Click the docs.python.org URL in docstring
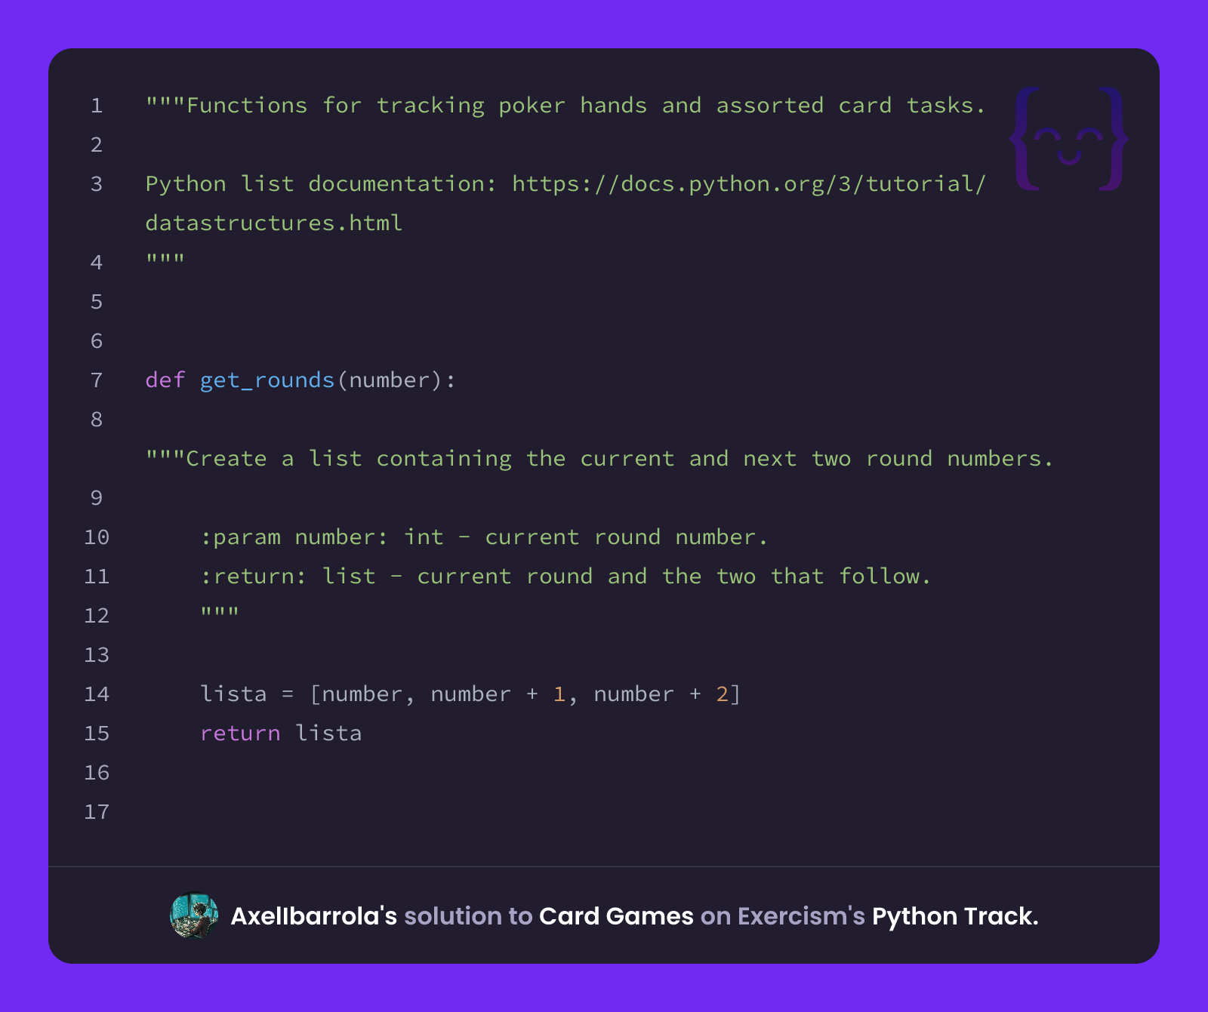1208x1012 pixels. click(x=749, y=184)
